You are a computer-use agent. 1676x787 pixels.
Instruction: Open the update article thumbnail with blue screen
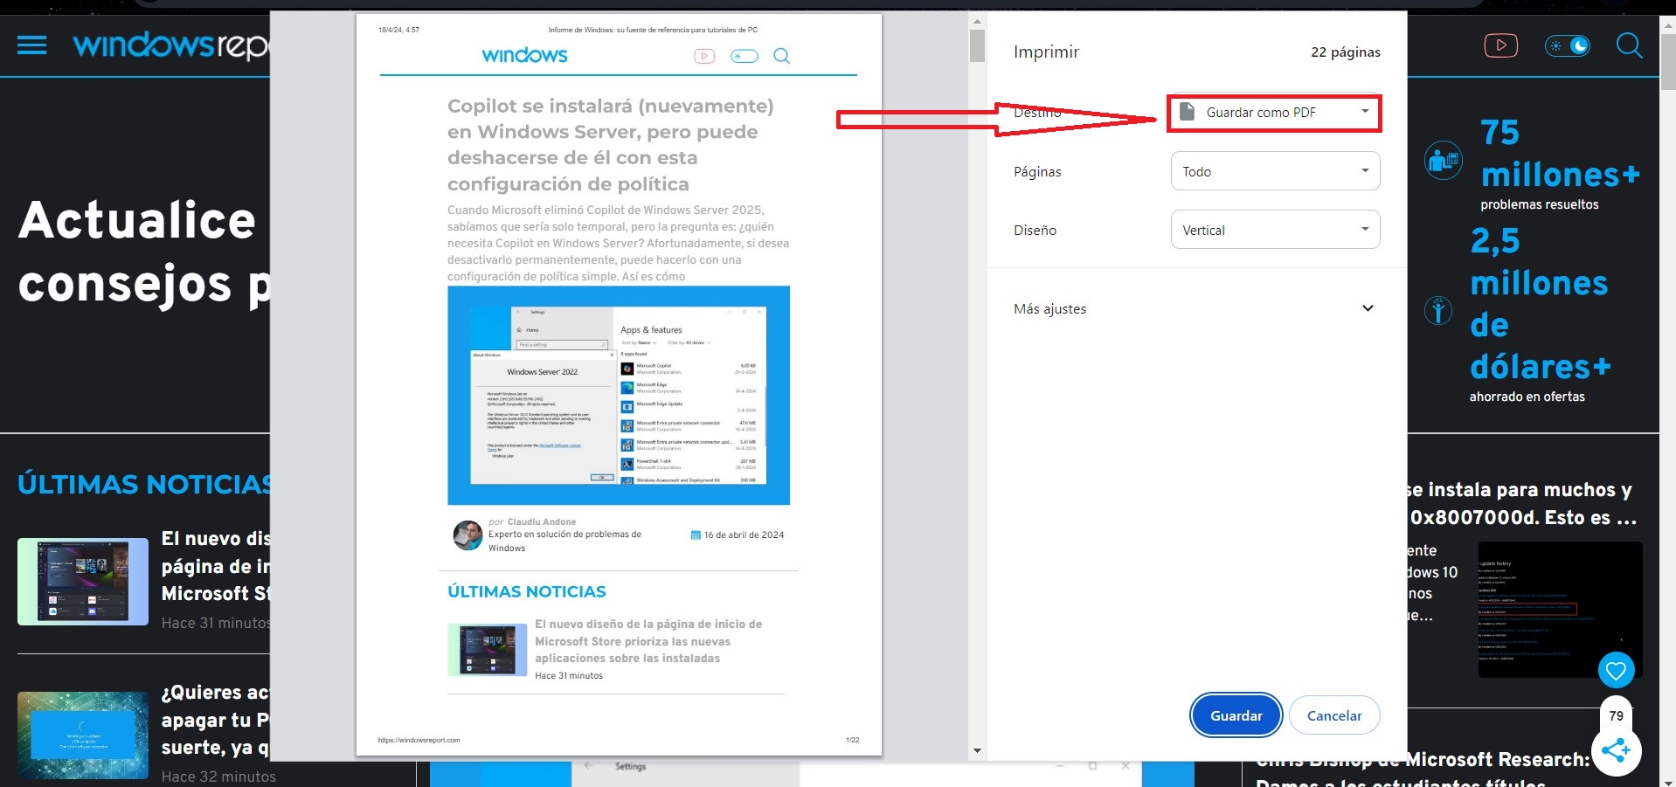pyautogui.click(x=83, y=735)
